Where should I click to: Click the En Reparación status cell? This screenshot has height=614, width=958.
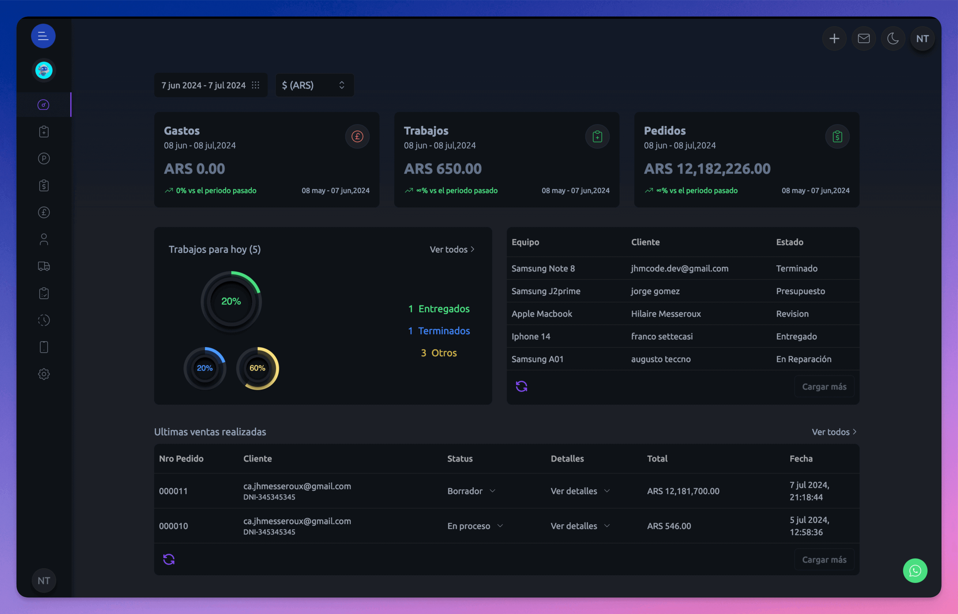click(803, 359)
